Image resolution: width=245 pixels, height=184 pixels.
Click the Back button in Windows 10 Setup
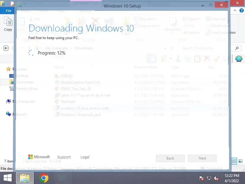[x=170, y=158]
